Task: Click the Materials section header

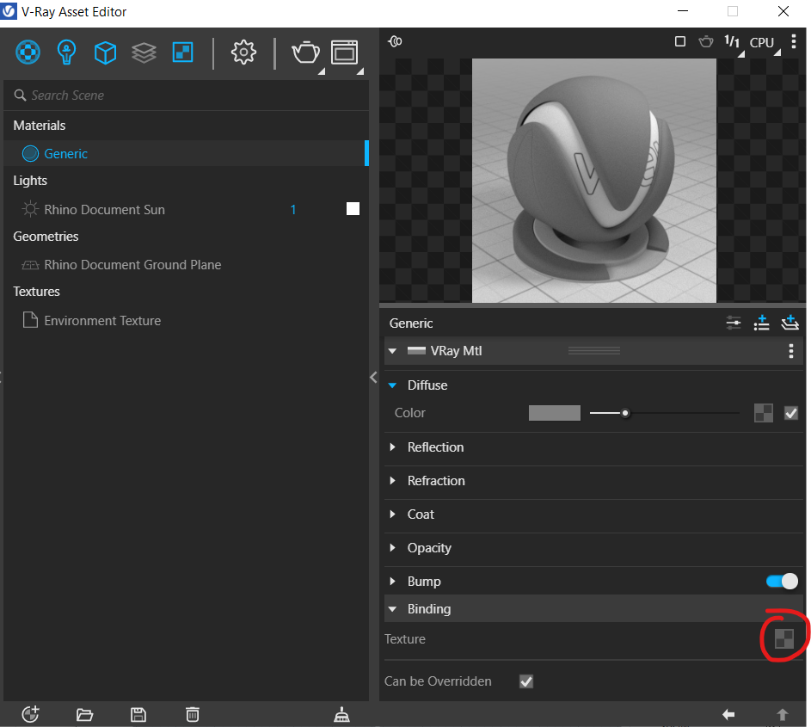Action: [40, 126]
